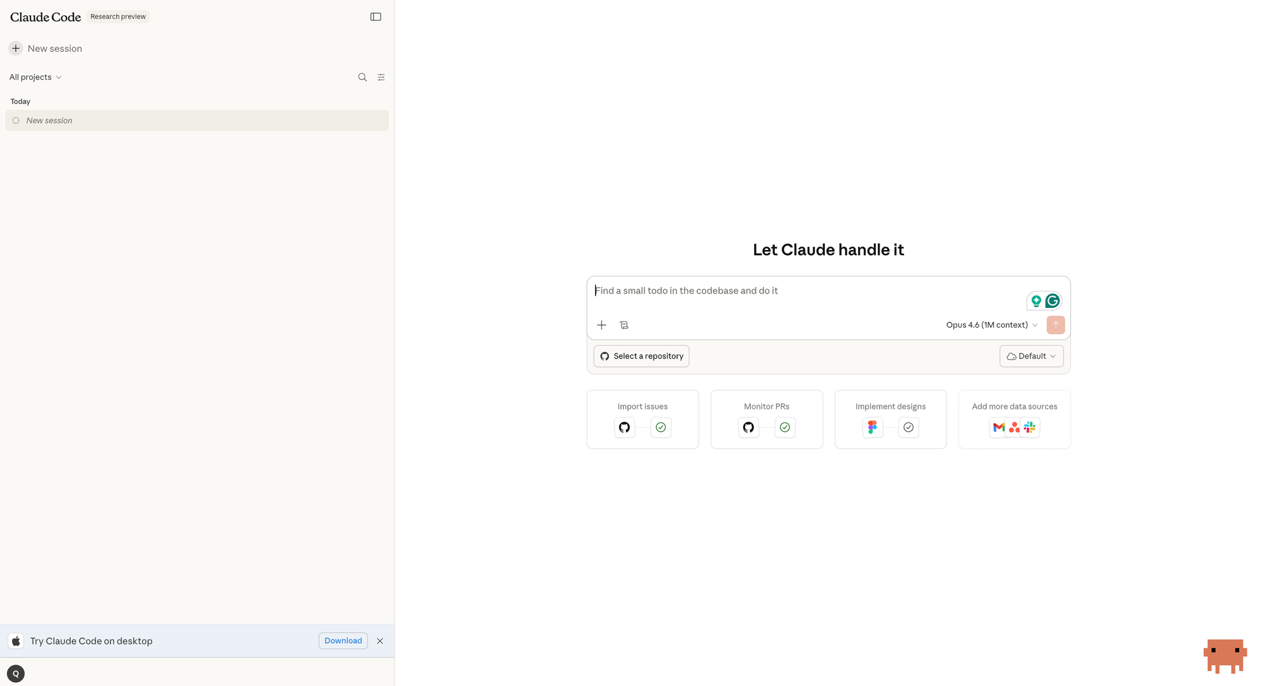Image resolution: width=1262 pixels, height=686 pixels.
Task: Open the session filters icon beside search
Action: pos(381,77)
